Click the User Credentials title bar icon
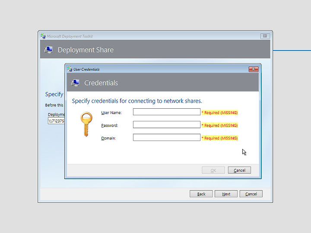Image resolution: width=311 pixels, height=233 pixels. tap(70, 69)
